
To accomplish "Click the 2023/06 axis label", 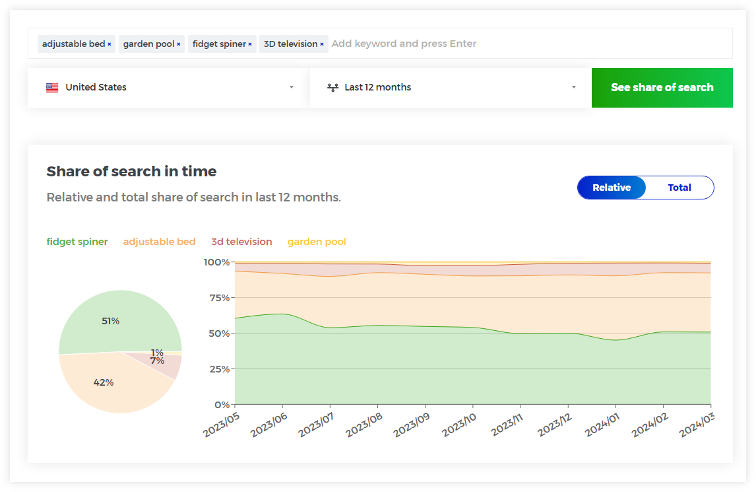I will pyautogui.click(x=268, y=425).
